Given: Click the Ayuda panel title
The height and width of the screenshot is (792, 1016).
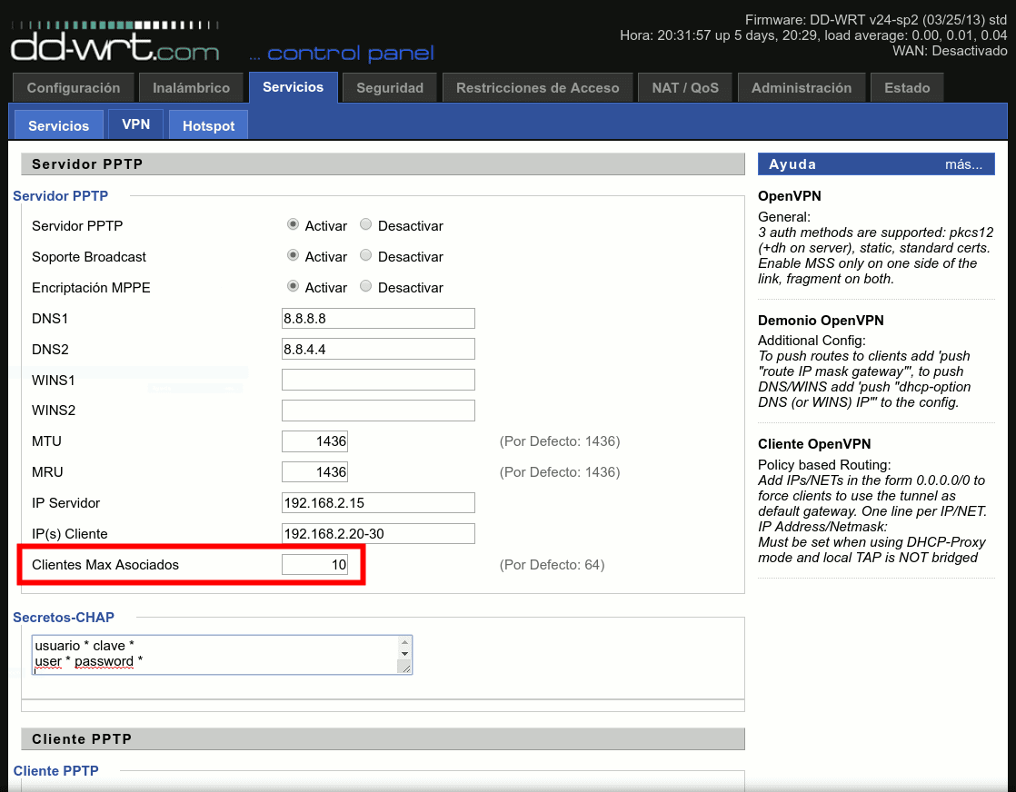Looking at the screenshot, I should click(792, 164).
